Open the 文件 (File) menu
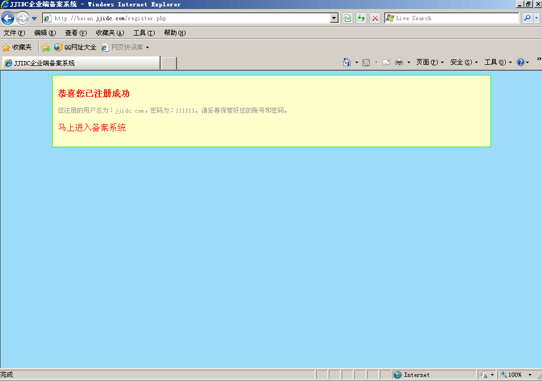The height and width of the screenshot is (381, 542). (14, 33)
